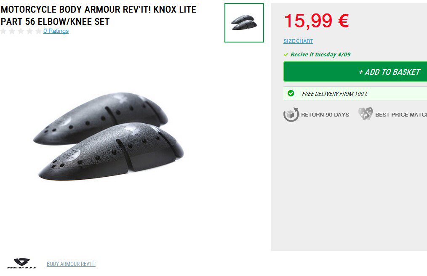The image size is (427, 276).
Task: Open the Size Chart link
Action: (298, 41)
